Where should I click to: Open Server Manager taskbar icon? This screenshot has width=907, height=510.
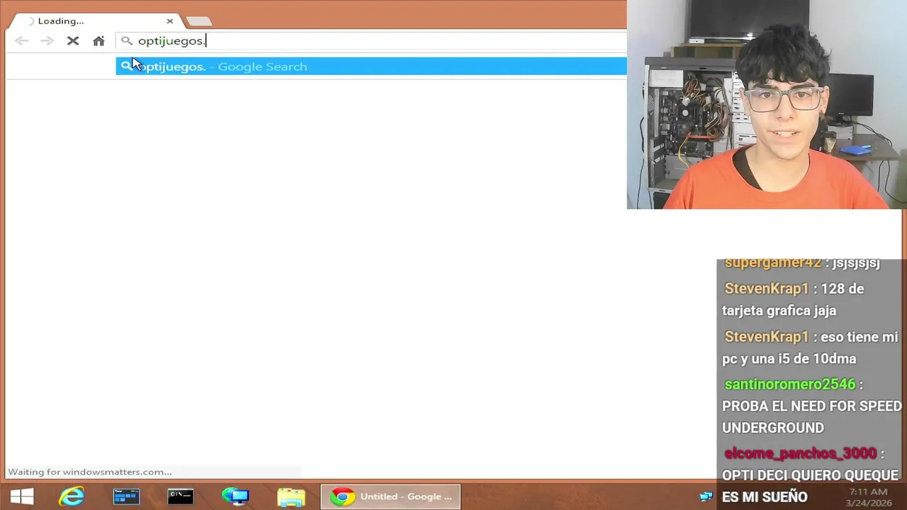click(x=126, y=497)
